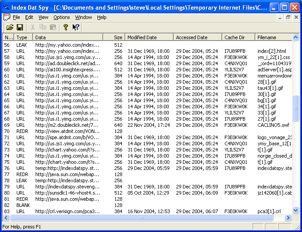This screenshot has height=232, width=302.
Task: Select the ad.doubleclick.net URL in row 59
Action: 67,63
